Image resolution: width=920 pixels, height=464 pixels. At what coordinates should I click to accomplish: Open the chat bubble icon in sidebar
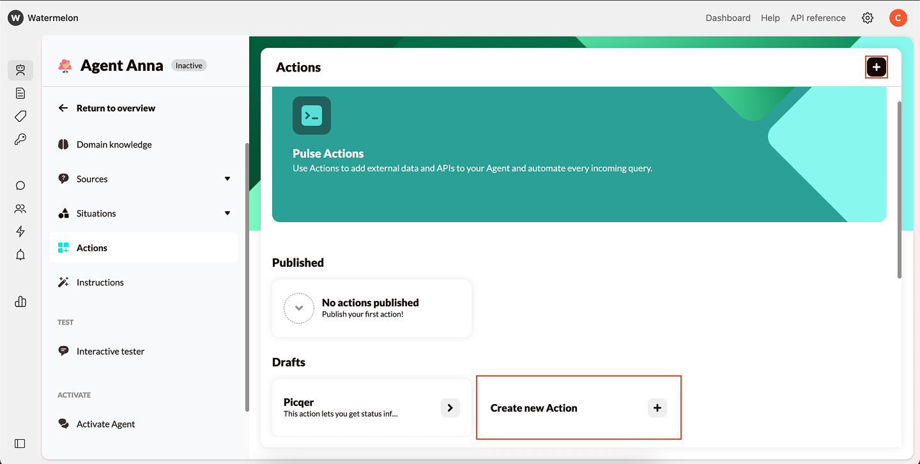coord(20,185)
